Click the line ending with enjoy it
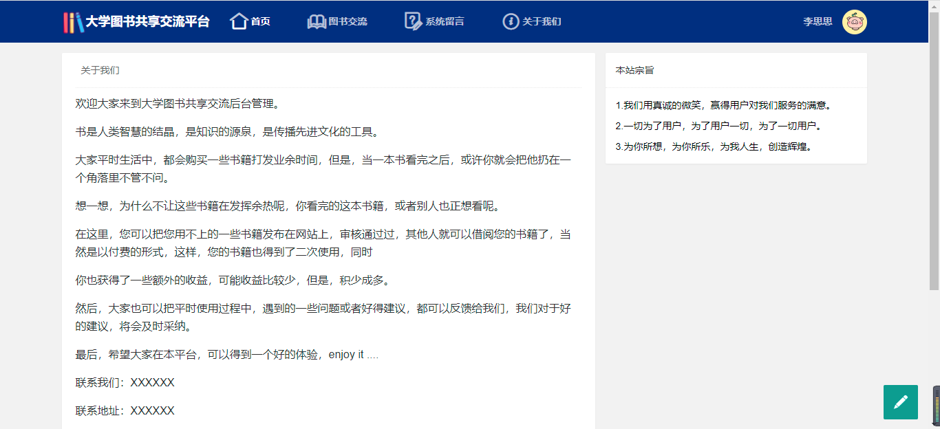 [227, 355]
